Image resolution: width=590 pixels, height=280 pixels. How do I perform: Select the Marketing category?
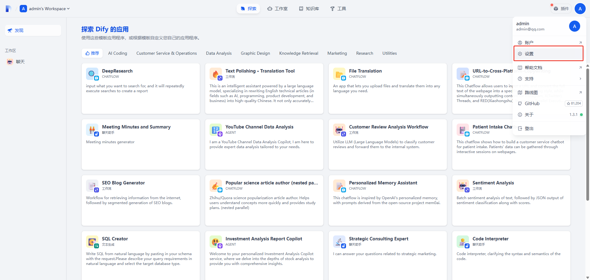337,53
